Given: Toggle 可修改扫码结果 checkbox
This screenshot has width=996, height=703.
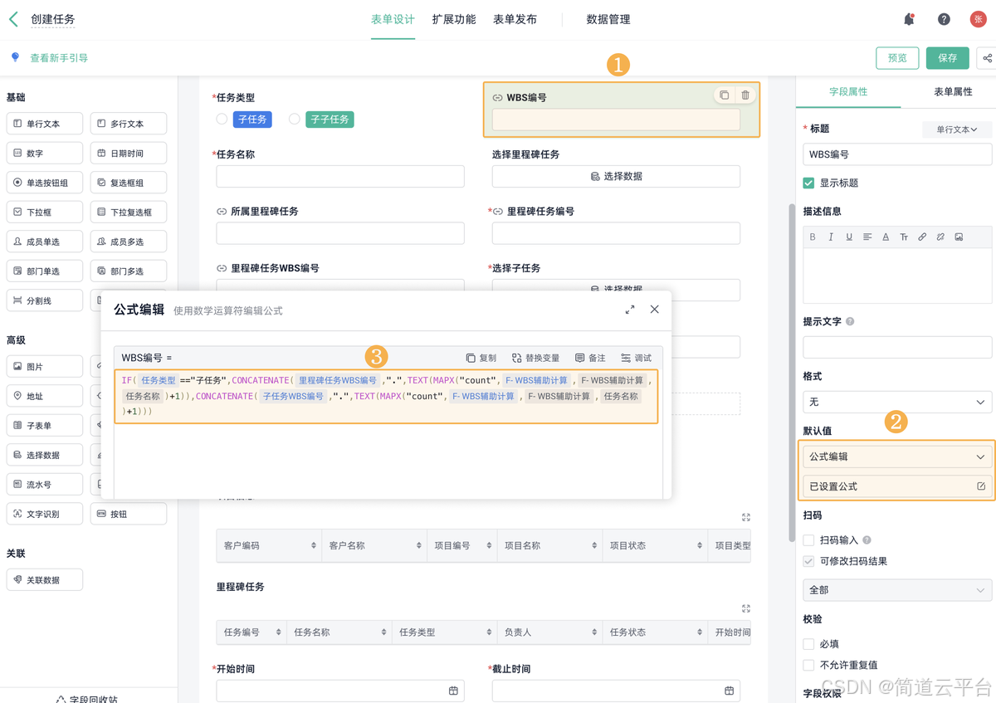Looking at the screenshot, I should pyautogui.click(x=808, y=561).
